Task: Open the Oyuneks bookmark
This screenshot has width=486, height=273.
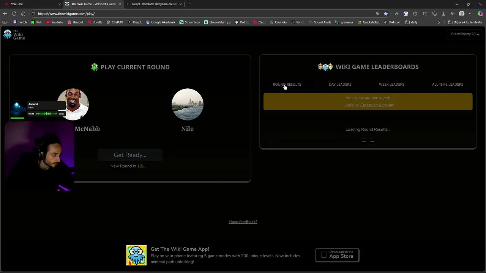Action: (278, 22)
